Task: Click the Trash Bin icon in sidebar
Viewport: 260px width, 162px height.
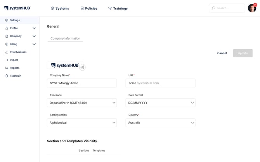Action: 7,76
